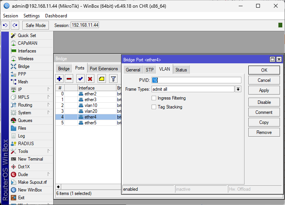285x205 pixels.
Task: Click the undo arrow in toolbar
Action: 5,25
